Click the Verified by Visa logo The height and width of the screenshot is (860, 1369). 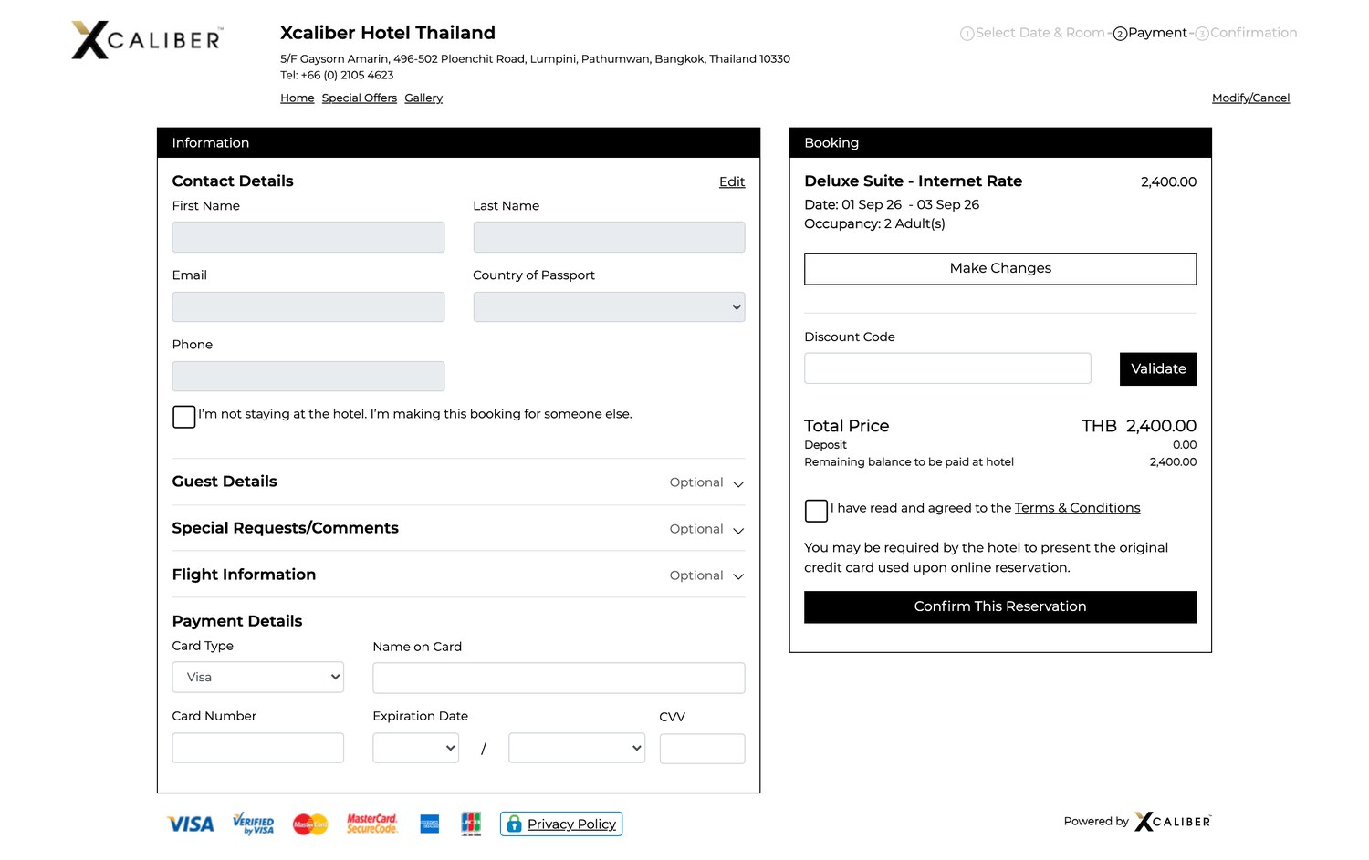tap(253, 824)
